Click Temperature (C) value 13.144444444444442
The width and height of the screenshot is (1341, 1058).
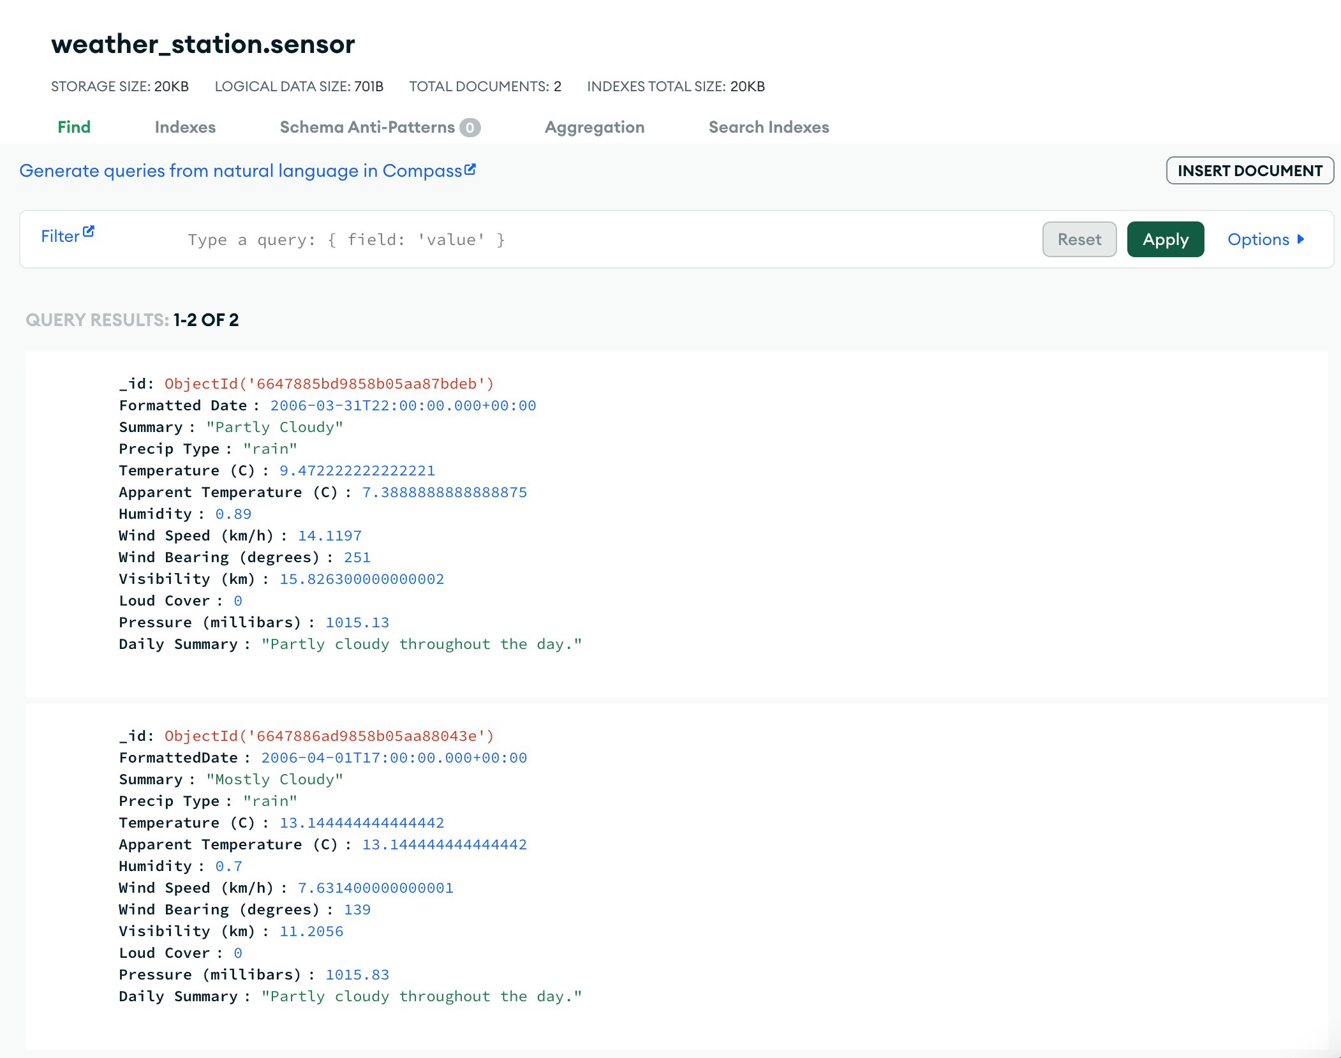click(362, 823)
